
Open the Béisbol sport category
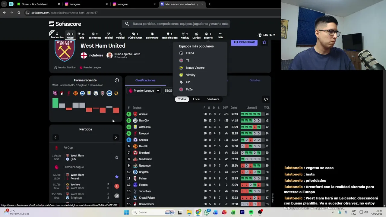(x=109, y=36)
